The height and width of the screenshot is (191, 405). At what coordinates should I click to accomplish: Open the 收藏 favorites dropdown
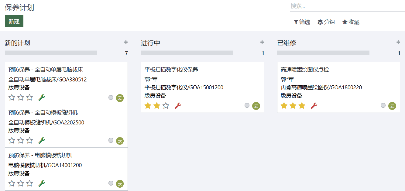tap(351, 22)
